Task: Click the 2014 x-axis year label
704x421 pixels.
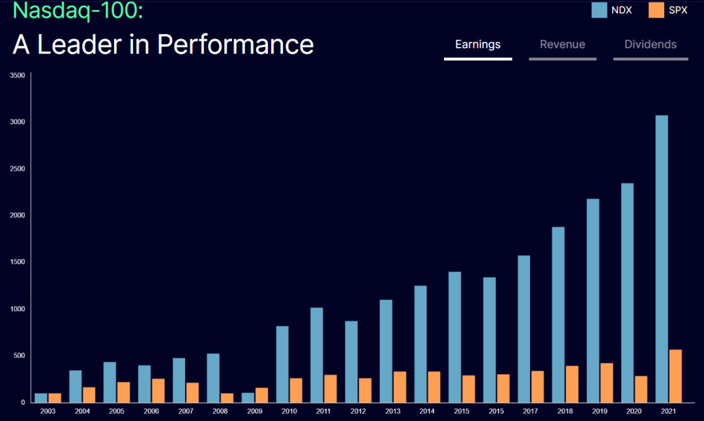Action: point(426,411)
